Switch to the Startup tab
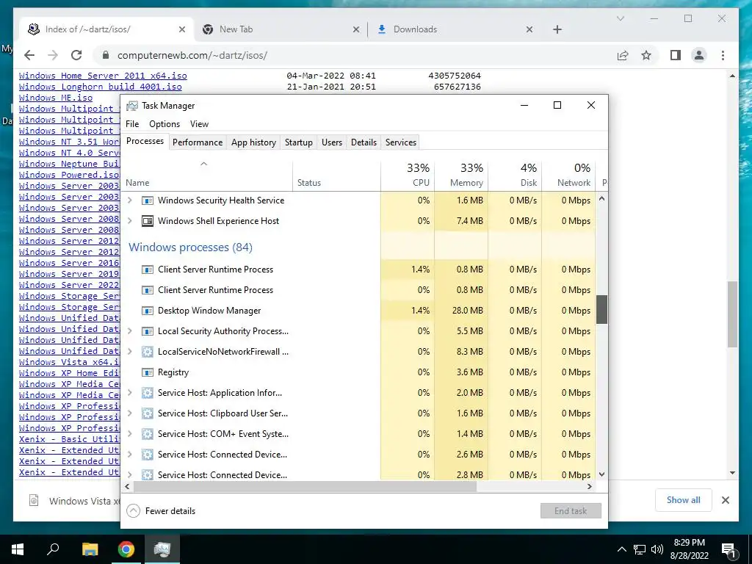Viewport: 752px width, 564px height. [299, 142]
